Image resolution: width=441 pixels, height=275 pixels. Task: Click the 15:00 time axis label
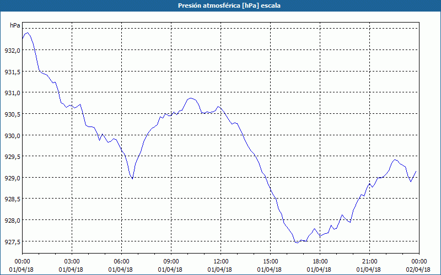(x=270, y=262)
